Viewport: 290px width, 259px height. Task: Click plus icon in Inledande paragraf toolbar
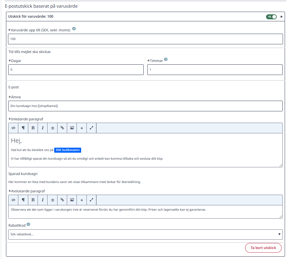81,128
